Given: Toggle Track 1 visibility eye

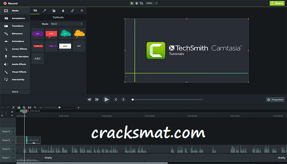Looking at the screenshot, I should [x=14, y=155].
